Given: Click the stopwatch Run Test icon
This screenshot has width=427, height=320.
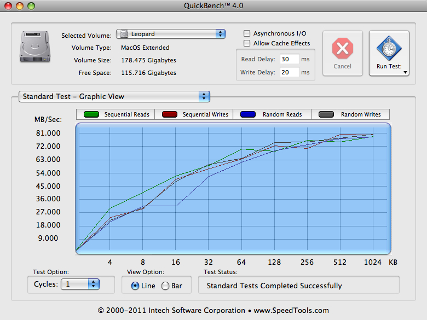Looking at the screenshot, I should click(x=389, y=48).
